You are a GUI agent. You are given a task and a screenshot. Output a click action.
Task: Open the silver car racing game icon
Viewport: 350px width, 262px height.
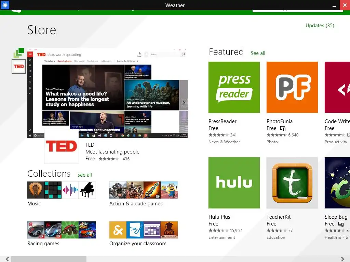[x=53, y=230]
